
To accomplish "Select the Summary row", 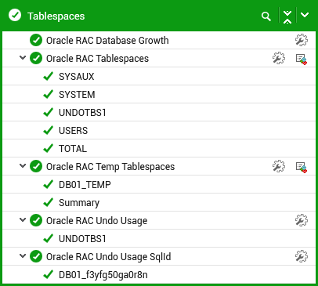I will 159,202.
